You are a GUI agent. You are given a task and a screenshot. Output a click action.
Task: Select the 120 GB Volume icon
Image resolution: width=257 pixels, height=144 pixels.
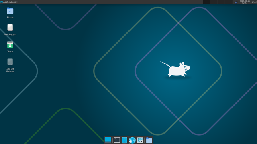point(10,65)
